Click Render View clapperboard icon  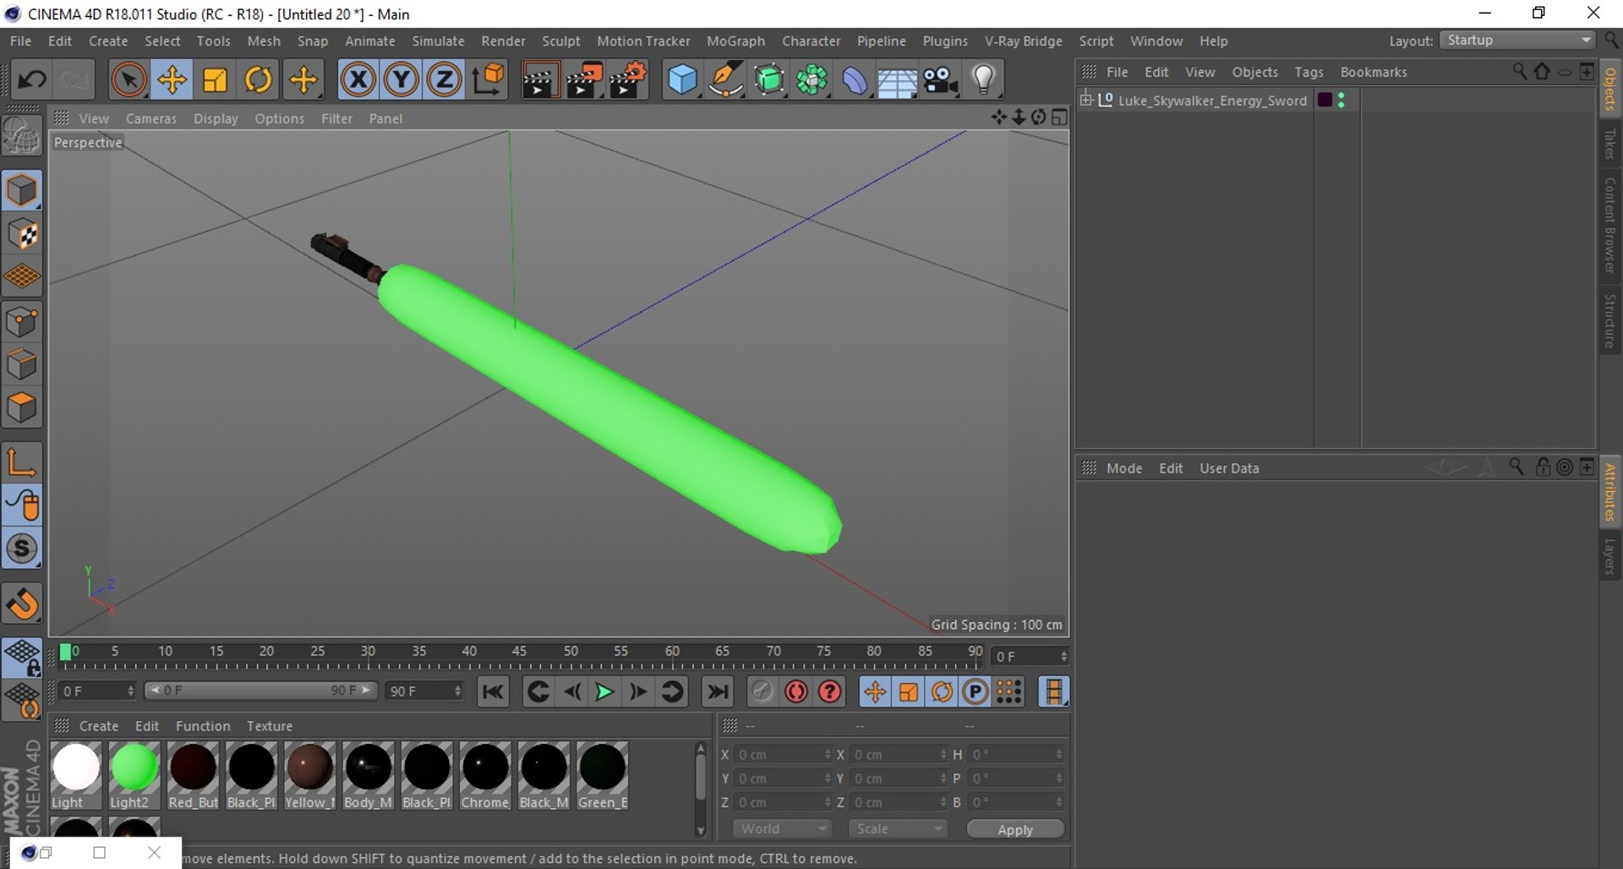point(539,80)
